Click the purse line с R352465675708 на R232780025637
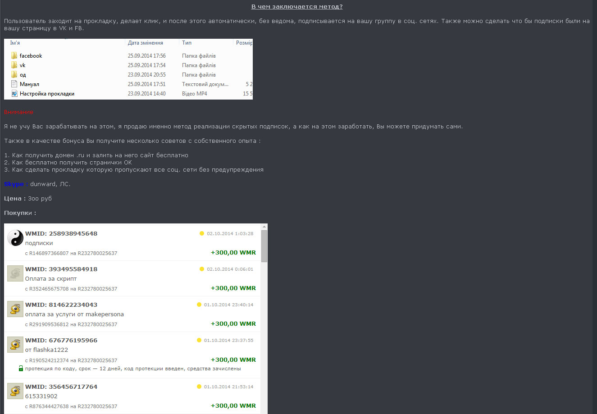Screen dimensions: 597x414 point(71,289)
